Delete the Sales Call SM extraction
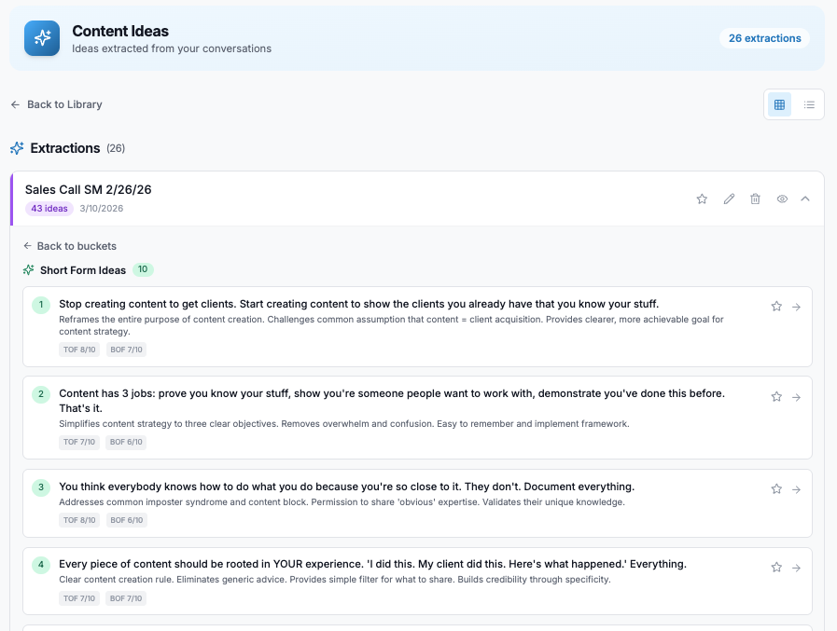837x631 pixels. [x=756, y=199]
